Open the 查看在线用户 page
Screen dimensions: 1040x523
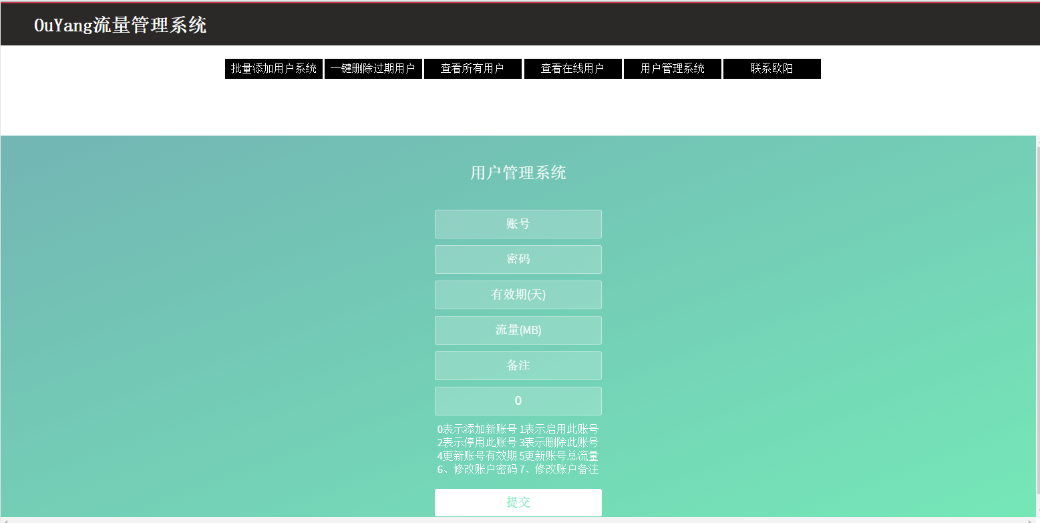(x=572, y=69)
